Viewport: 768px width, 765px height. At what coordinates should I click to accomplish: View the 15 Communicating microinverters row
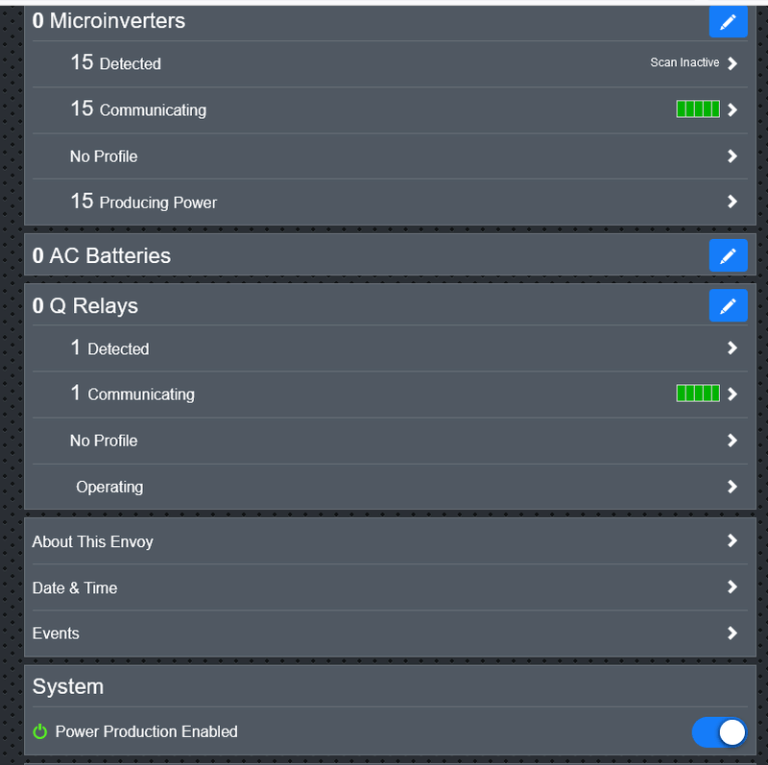coord(138,109)
